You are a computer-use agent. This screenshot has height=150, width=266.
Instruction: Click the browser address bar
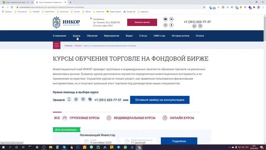[108, 7]
